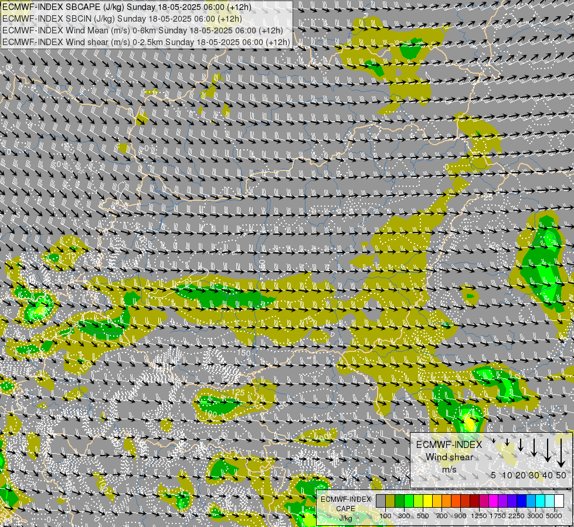Image resolution: width=574 pixels, height=527 pixels.
Task: Click the '20' wind shear scale number
Action: pyautogui.click(x=521, y=475)
